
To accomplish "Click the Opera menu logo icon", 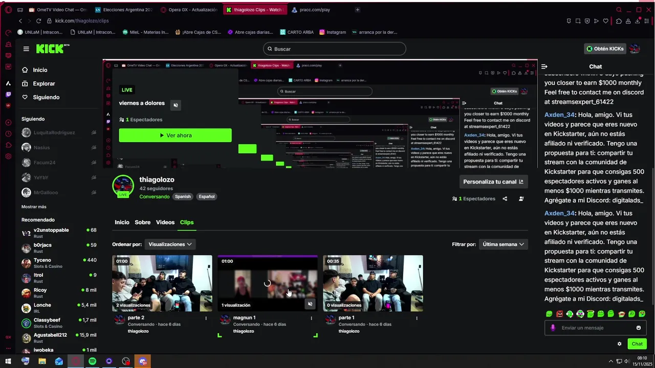I will [x=8, y=10].
